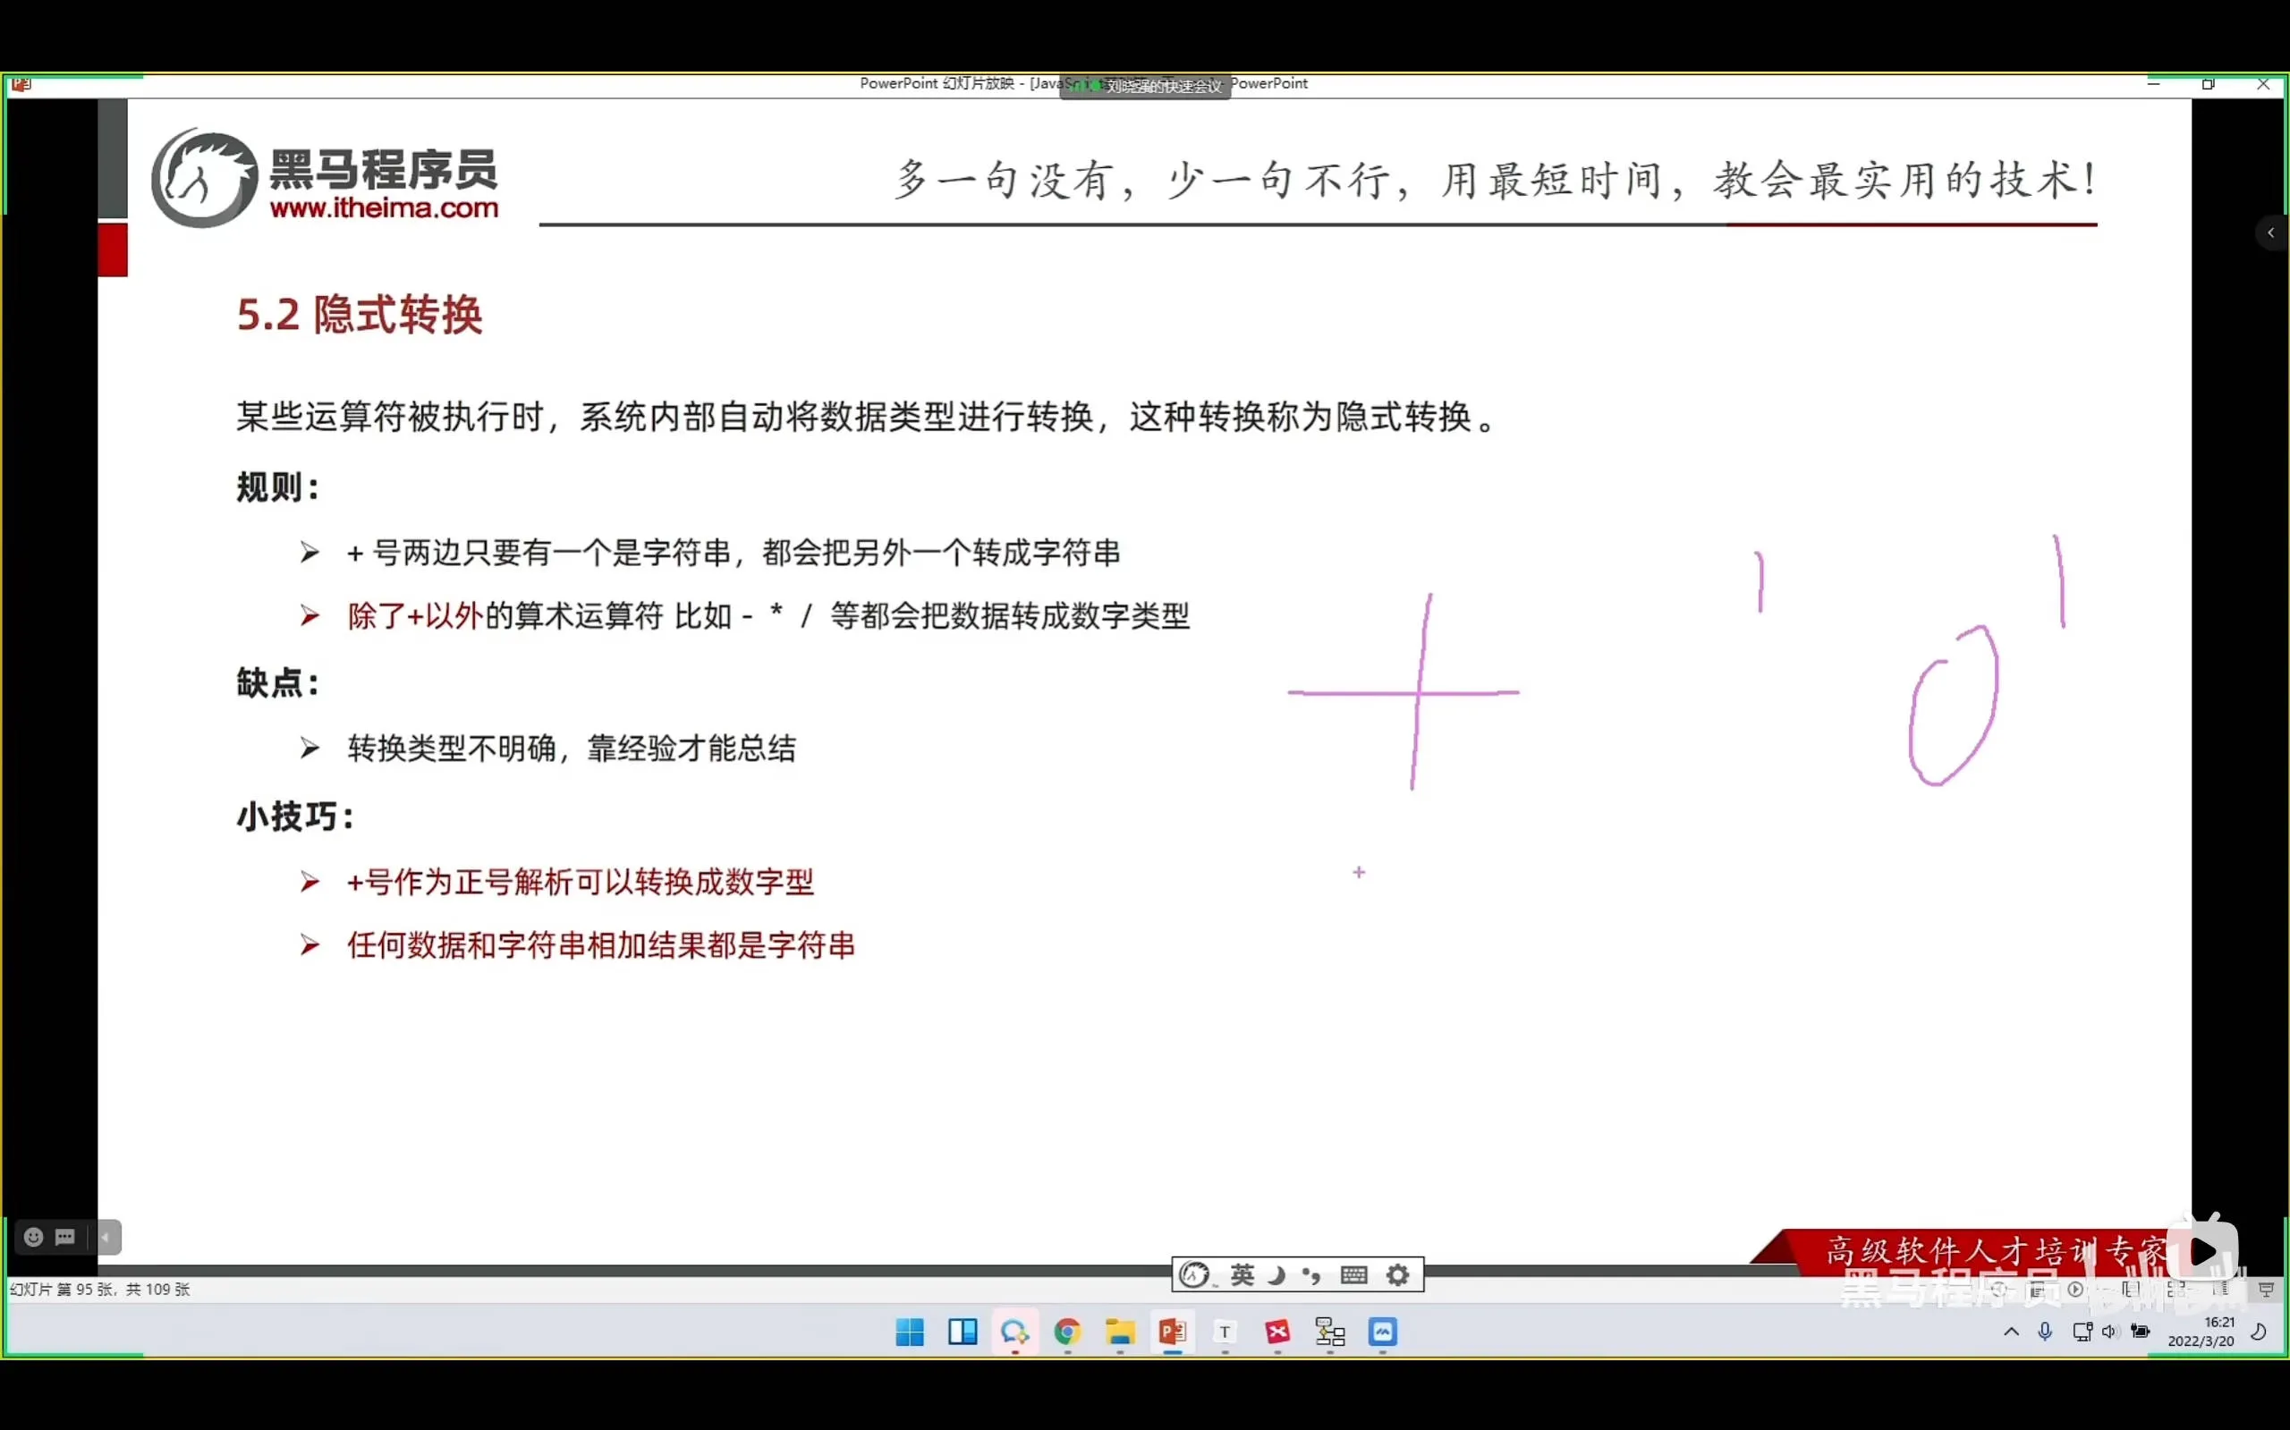Click the Windows Start button

coord(909,1332)
